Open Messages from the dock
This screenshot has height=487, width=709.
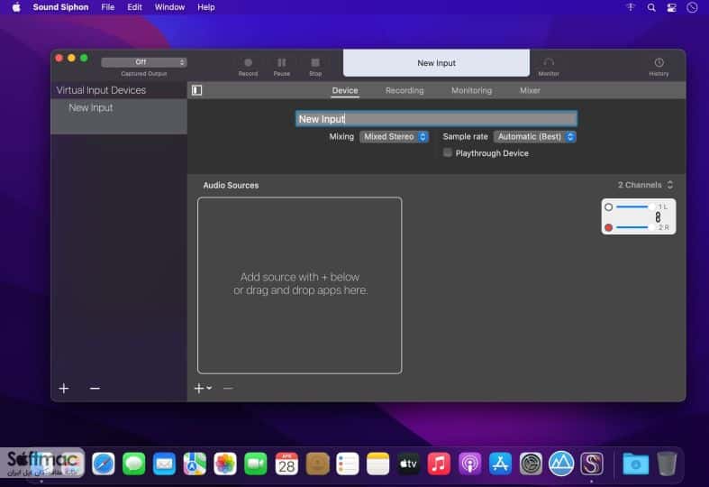(134, 464)
